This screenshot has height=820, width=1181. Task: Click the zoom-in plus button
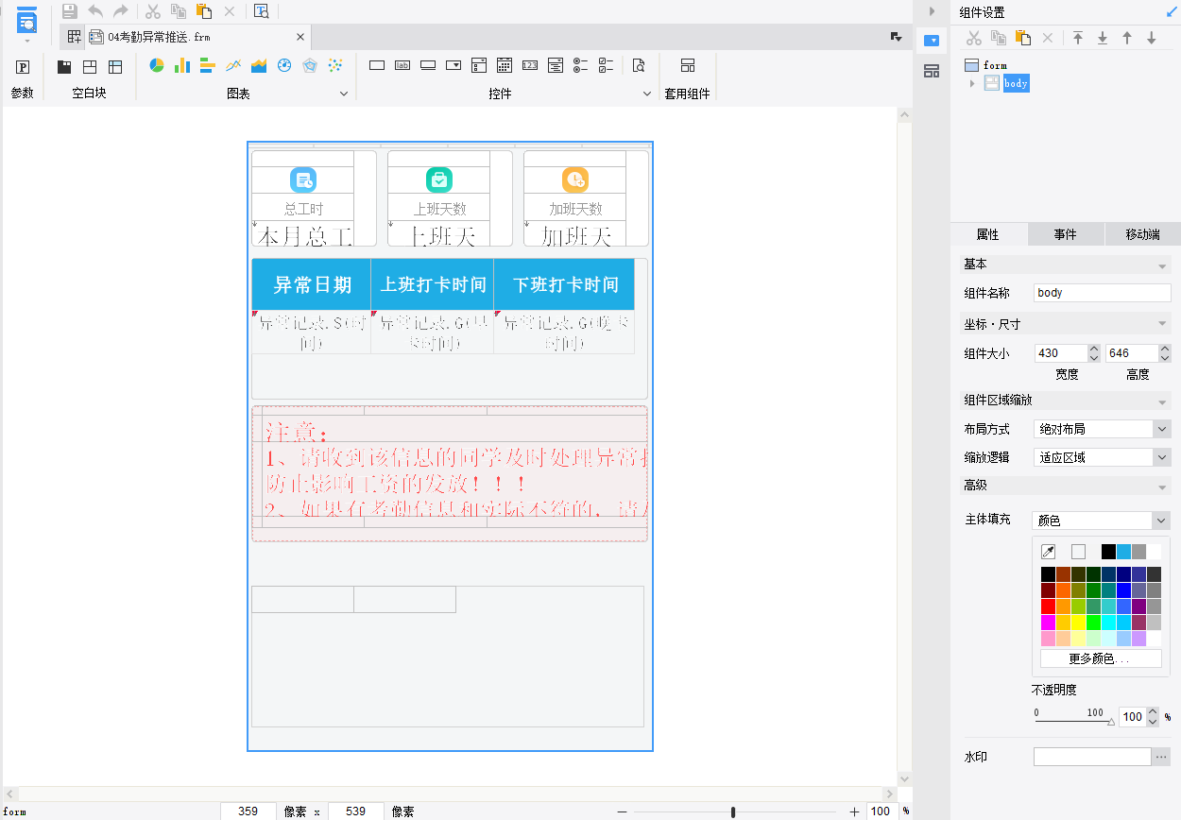(x=855, y=811)
